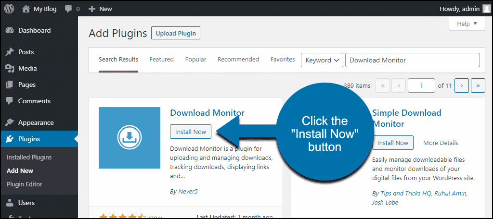The image size is (493, 219).
Task: Switch to the Featured tab
Action: 162,59
